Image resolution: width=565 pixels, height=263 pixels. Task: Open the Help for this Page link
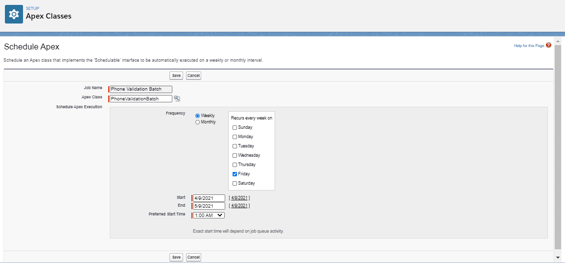[x=529, y=46]
